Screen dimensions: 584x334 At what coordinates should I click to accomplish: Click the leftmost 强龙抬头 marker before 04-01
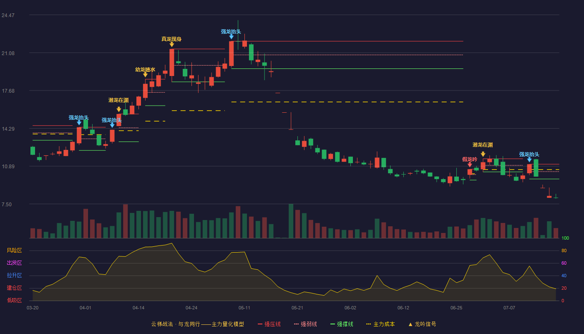79,123
